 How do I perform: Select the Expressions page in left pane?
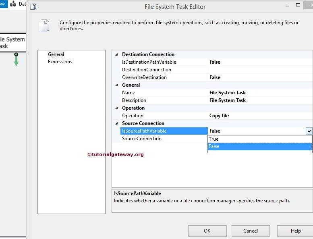tap(60, 62)
